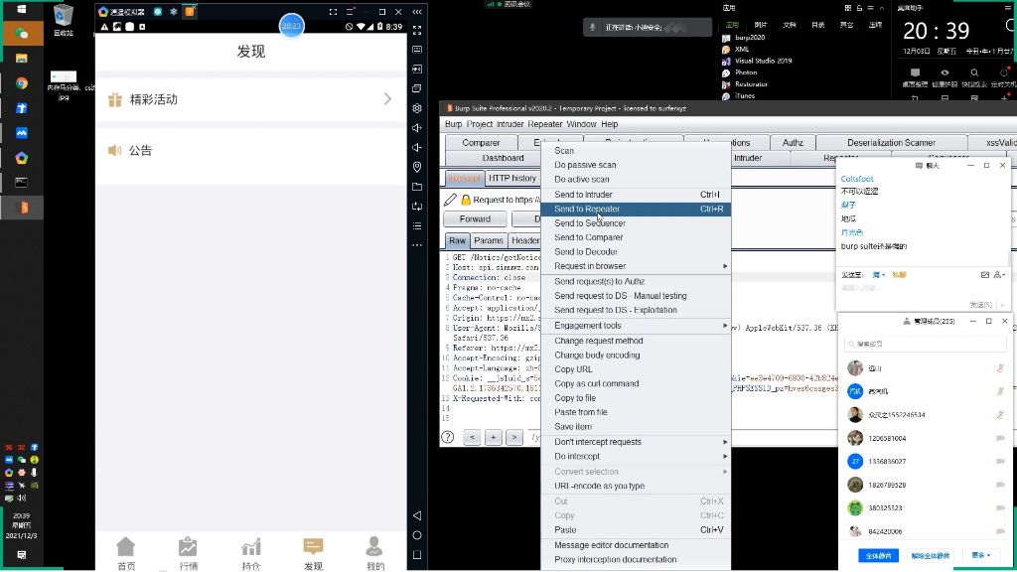The width and height of the screenshot is (1017, 572).
Task: Click the 解除全体静音 unmute all button
Action: point(930,556)
